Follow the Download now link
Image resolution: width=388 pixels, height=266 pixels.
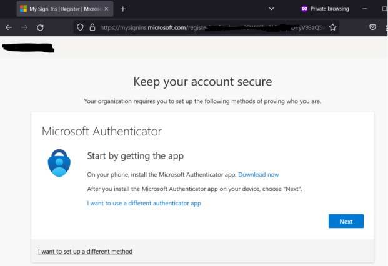pyautogui.click(x=258, y=175)
